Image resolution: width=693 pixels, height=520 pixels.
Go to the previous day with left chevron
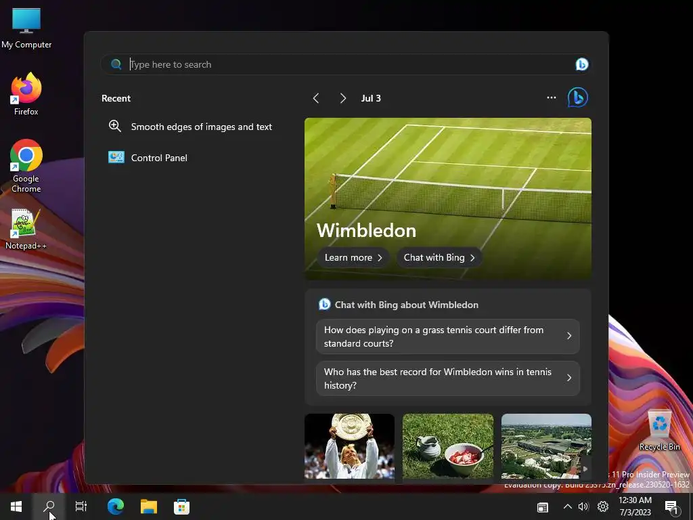pos(316,98)
